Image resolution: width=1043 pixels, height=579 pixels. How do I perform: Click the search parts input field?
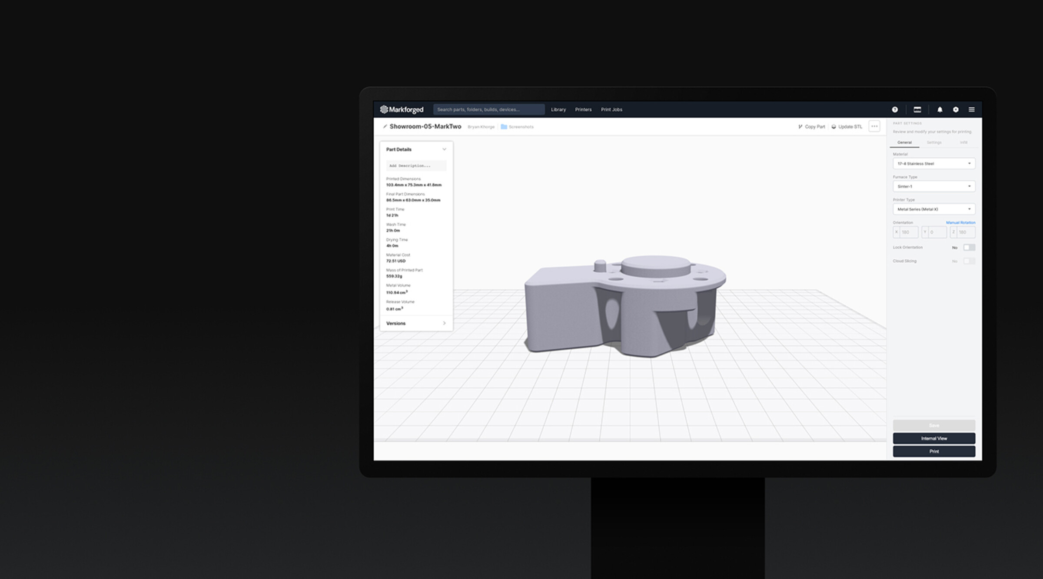point(489,109)
